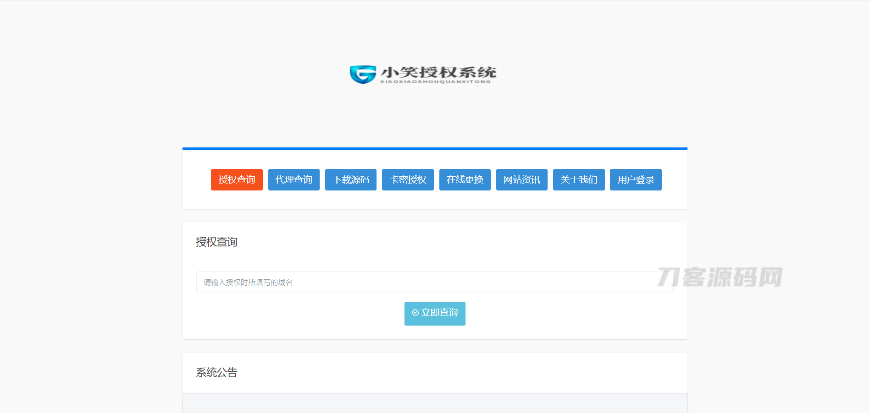Open the 在线更换 page

(x=465, y=179)
